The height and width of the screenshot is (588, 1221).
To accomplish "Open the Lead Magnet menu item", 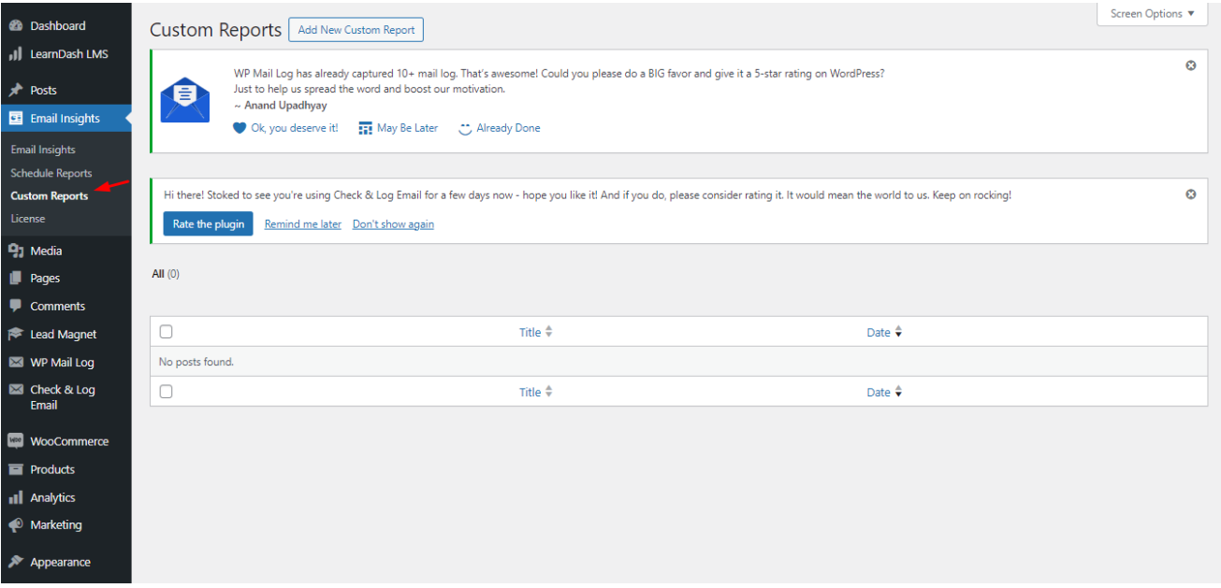I will 65,334.
